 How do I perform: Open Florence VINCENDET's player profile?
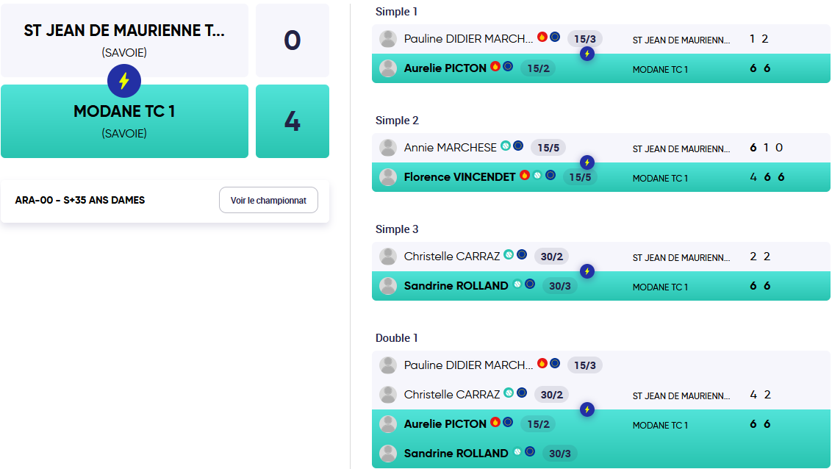pyautogui.click(x=459, y=177)
